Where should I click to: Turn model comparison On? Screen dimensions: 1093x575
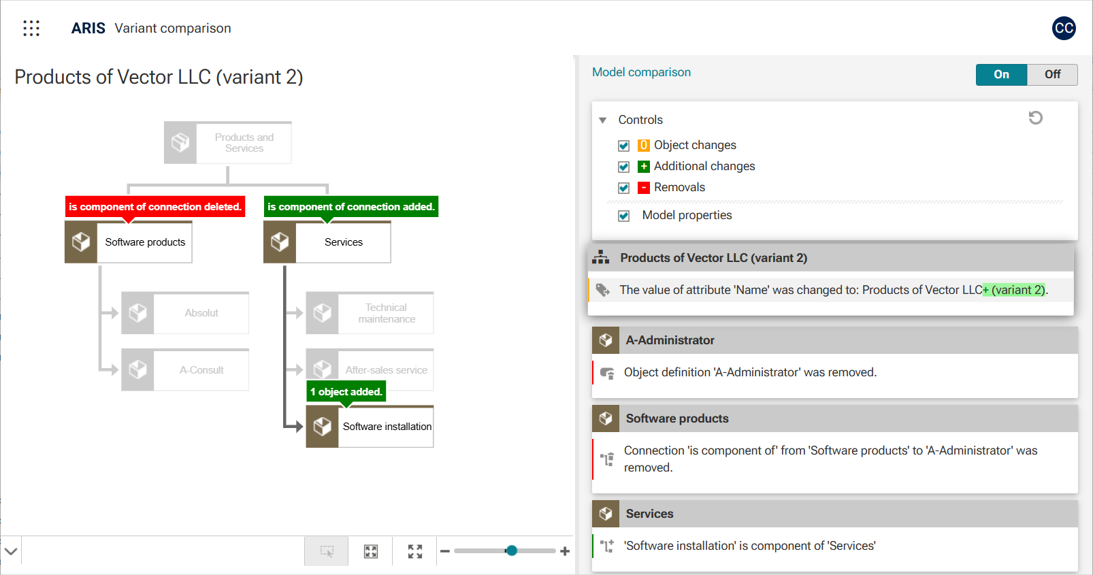tap(1001, 75)
